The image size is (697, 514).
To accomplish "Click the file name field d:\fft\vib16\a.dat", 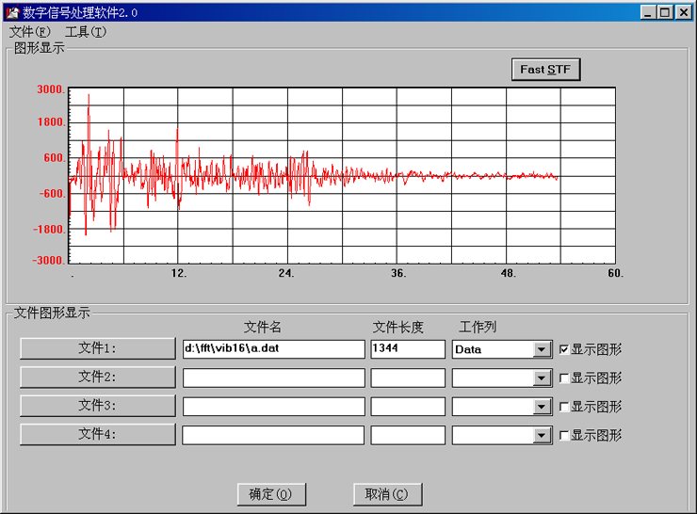I will [x=274, y=348].
